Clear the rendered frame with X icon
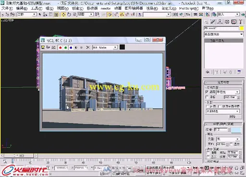Viewport: 246px width, 177px height. (x=88, y=47)
